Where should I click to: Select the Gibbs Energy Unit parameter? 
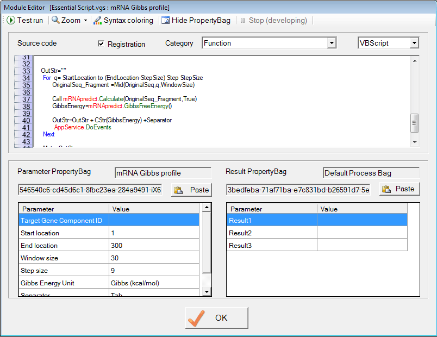[x=64, y=283]
